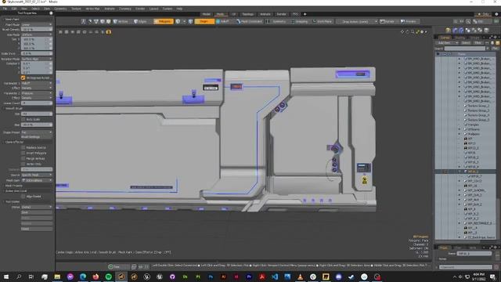Toggle the Invert Polygons checkbox
Screen dimensions: 501x282
(x=23, y=154)
